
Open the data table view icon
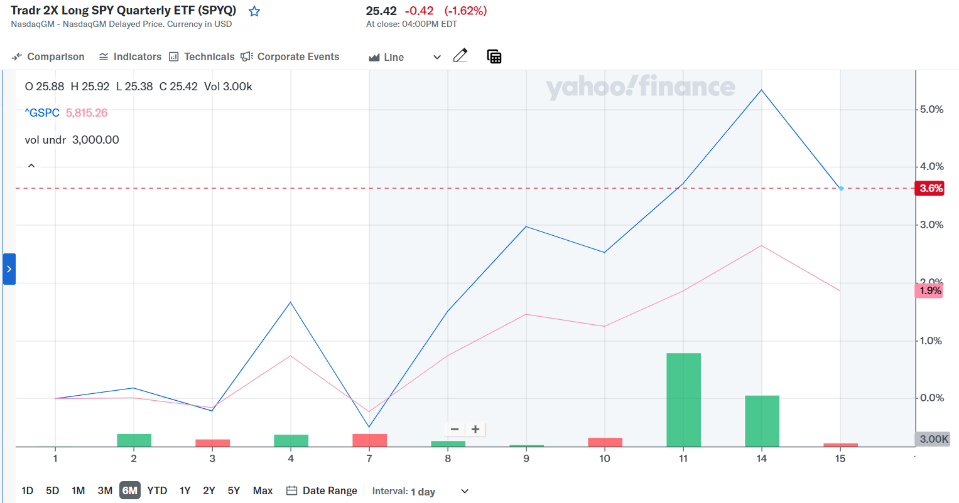tap(494, 56)
